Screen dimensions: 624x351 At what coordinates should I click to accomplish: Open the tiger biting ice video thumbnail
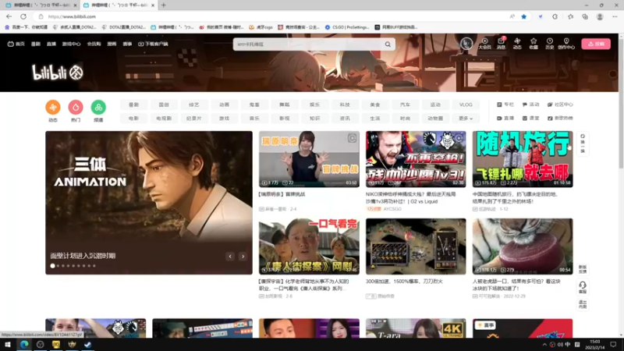523,246
